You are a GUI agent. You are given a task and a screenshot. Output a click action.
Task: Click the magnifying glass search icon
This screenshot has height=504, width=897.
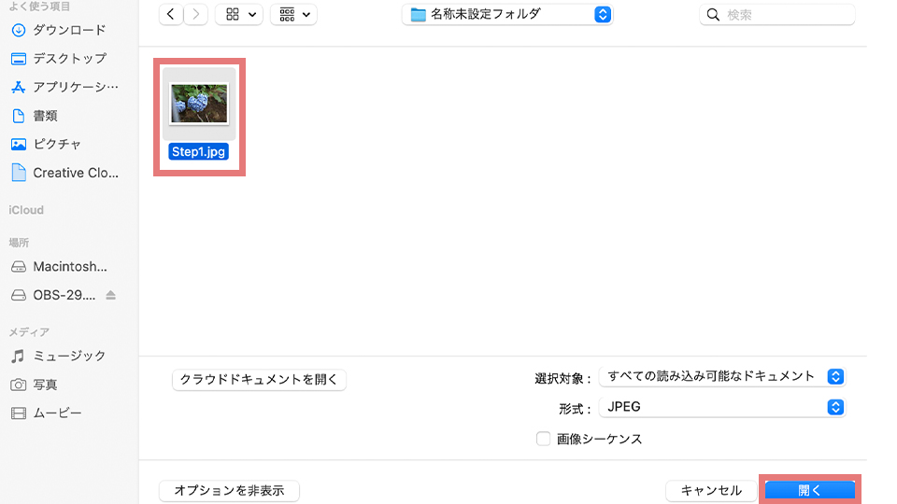[x=713, y=15]
